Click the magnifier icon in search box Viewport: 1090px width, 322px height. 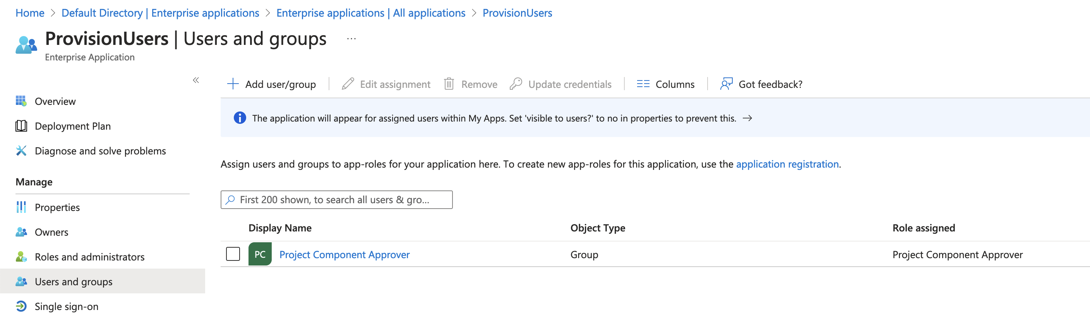230,200
